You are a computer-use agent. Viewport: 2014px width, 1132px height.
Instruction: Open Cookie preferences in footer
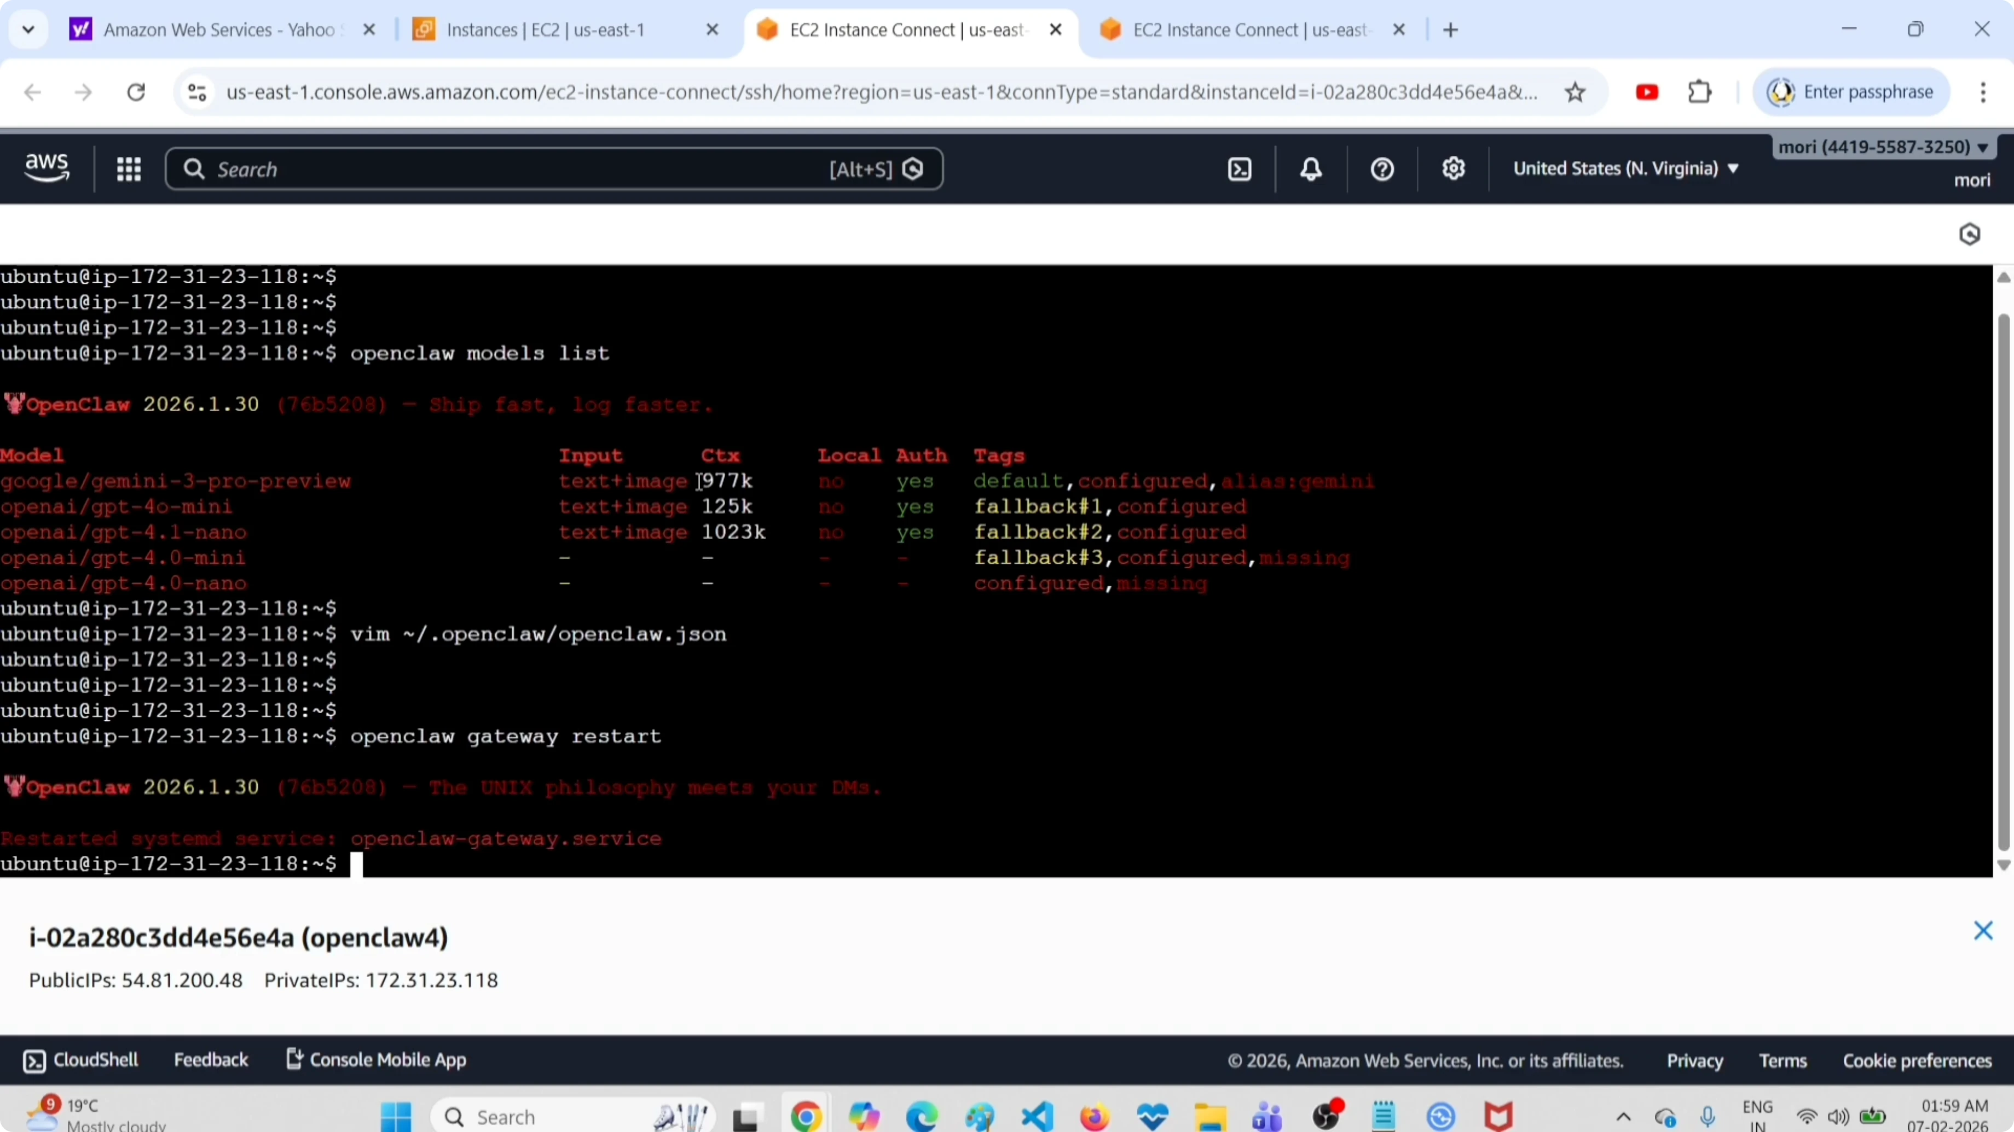1917,1061
